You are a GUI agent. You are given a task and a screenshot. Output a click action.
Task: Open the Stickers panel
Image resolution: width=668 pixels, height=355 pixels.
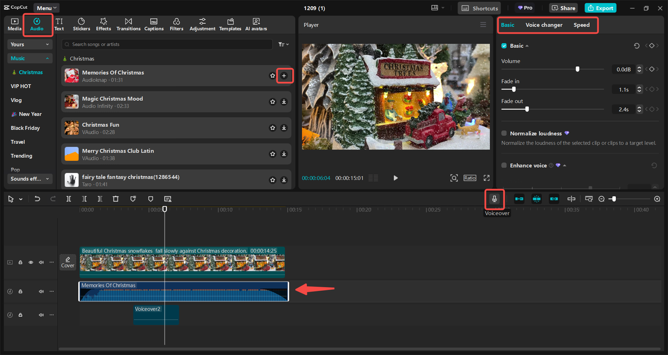(x=81, y=25)
